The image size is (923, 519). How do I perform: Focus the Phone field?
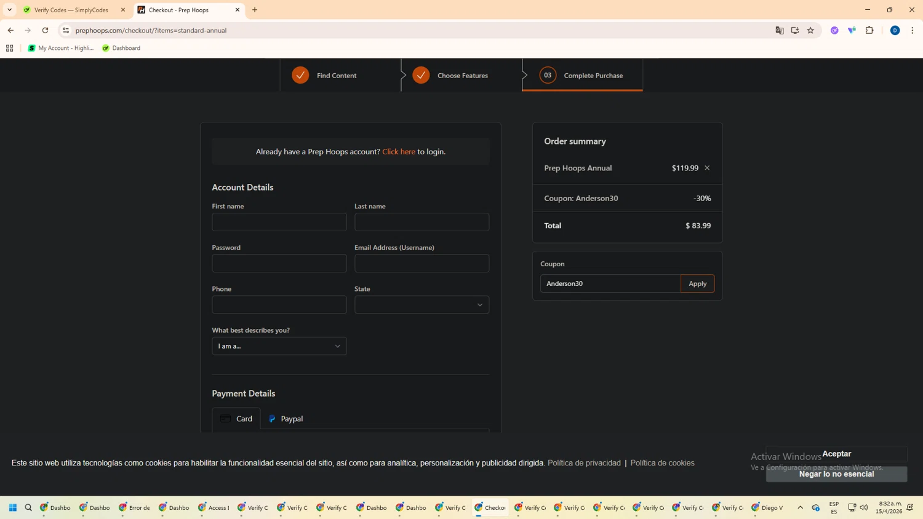point(279,304)
